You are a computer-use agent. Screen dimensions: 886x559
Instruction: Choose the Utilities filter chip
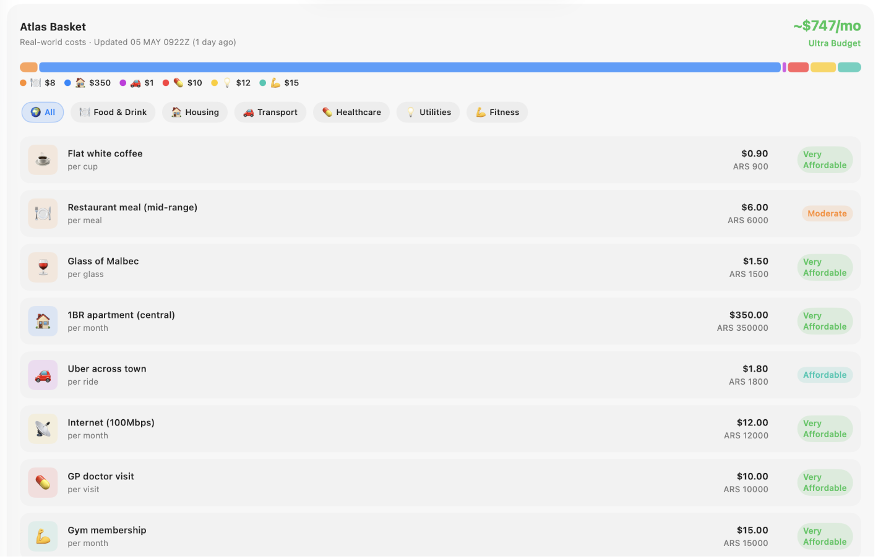[428, 112]
